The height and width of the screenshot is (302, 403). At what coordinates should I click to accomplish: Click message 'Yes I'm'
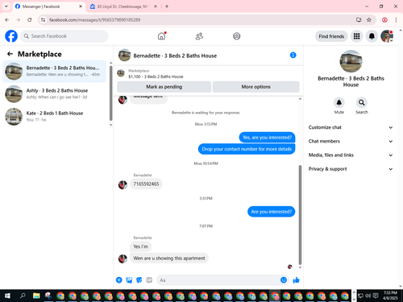click(140, 246)
